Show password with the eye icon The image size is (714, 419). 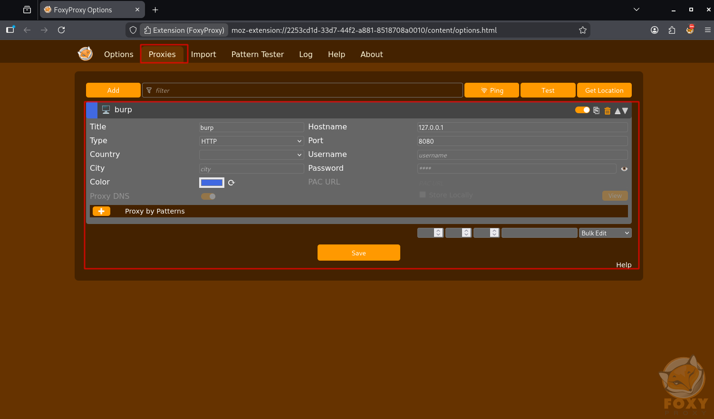pos(624,169)
